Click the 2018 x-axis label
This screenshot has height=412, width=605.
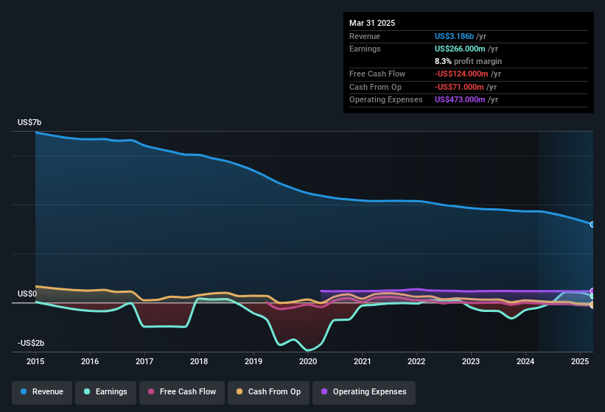[199, 361]
